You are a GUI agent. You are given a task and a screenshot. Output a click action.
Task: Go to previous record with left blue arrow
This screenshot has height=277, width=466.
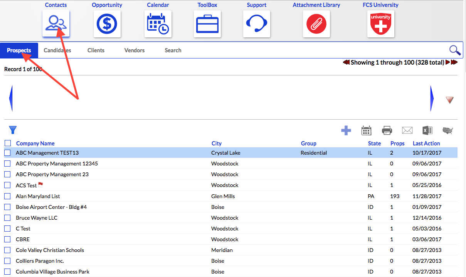point(11,98)
